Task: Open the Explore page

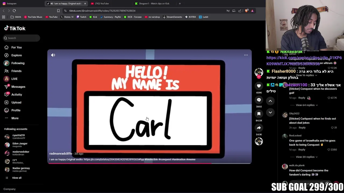Action: (x=16, y=55)
